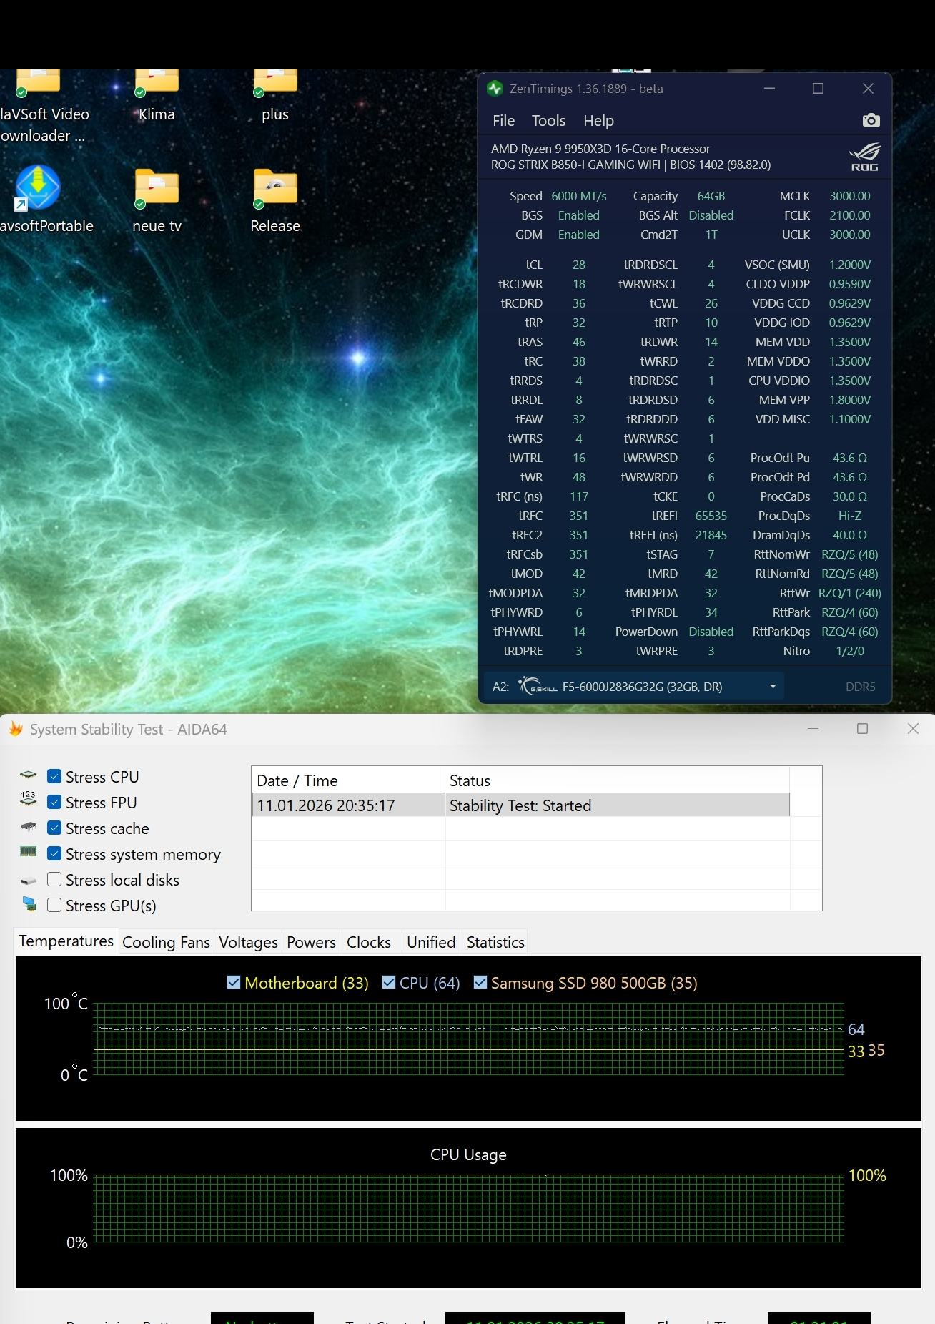The width and height of the screenshot is (935, 1324).
Task: Expand the A2 memory module dropdown
Action: pos(773,686)
